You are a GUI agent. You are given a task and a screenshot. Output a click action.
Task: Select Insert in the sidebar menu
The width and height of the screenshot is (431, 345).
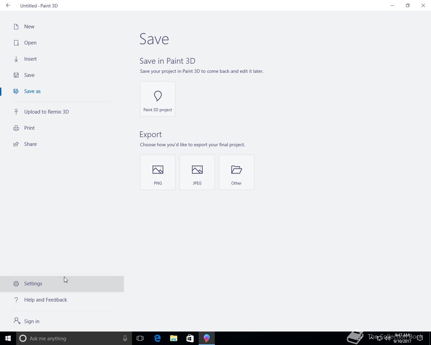point(62,59)
